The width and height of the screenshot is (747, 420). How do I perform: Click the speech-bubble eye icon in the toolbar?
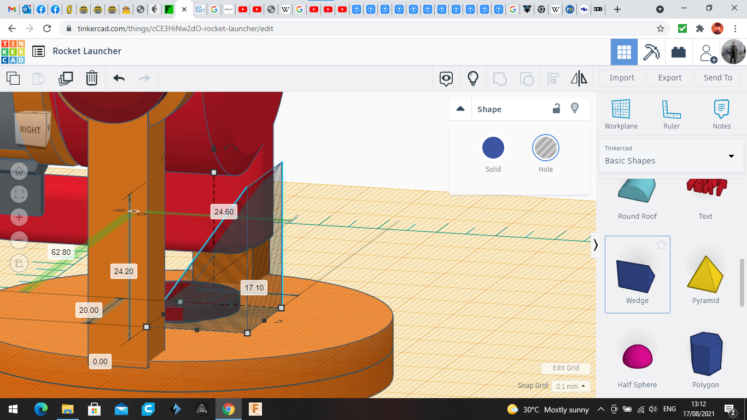[x=446, y=79]
